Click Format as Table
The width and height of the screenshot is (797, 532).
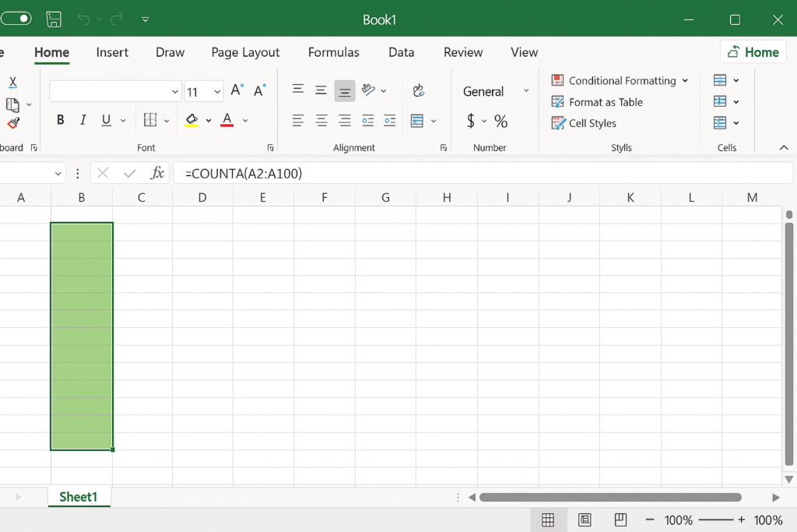[x=597, y=102]
